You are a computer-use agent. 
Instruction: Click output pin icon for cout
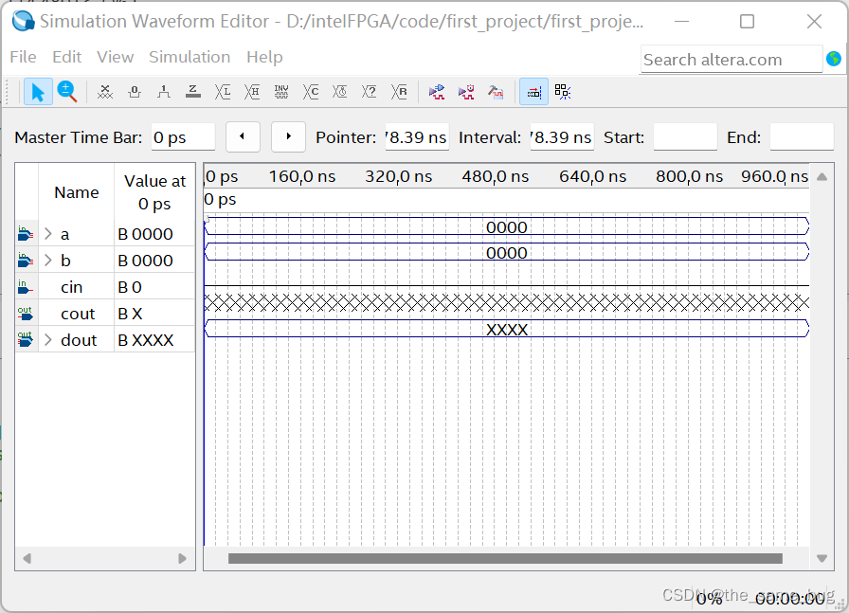click(x=25, y=313)
